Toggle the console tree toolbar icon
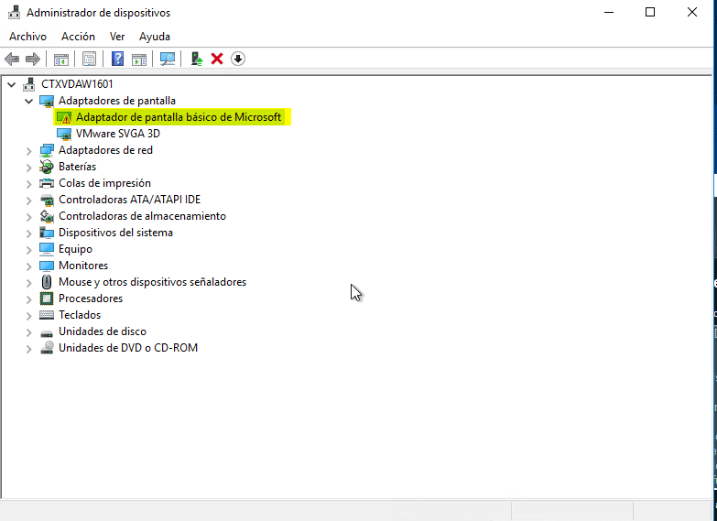 [61, 59]
